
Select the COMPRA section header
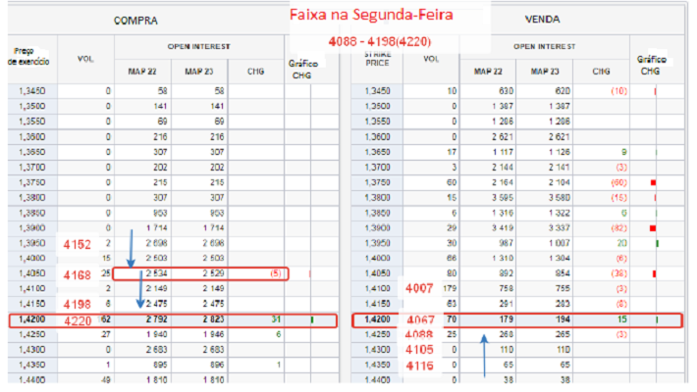click(135, 20)
